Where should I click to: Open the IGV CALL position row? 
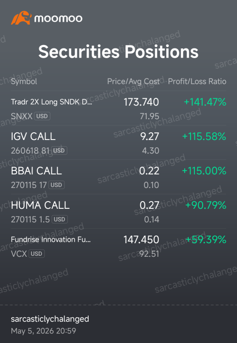pos(118,142)
